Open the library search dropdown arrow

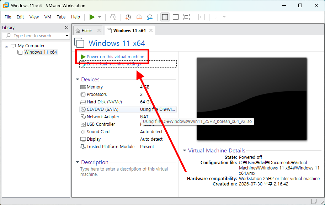(67, 36)
